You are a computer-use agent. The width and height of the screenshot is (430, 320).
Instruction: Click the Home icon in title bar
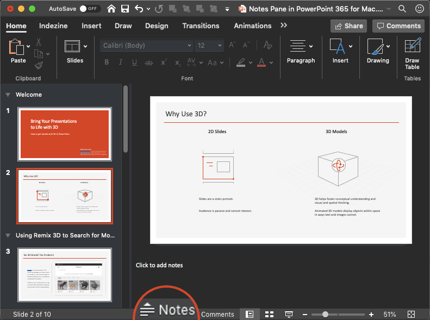coord(111,9)
